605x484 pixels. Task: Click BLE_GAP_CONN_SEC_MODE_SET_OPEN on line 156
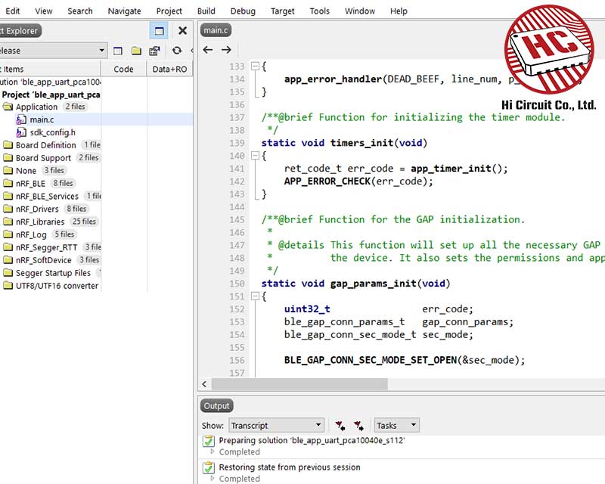coord(371,361)
